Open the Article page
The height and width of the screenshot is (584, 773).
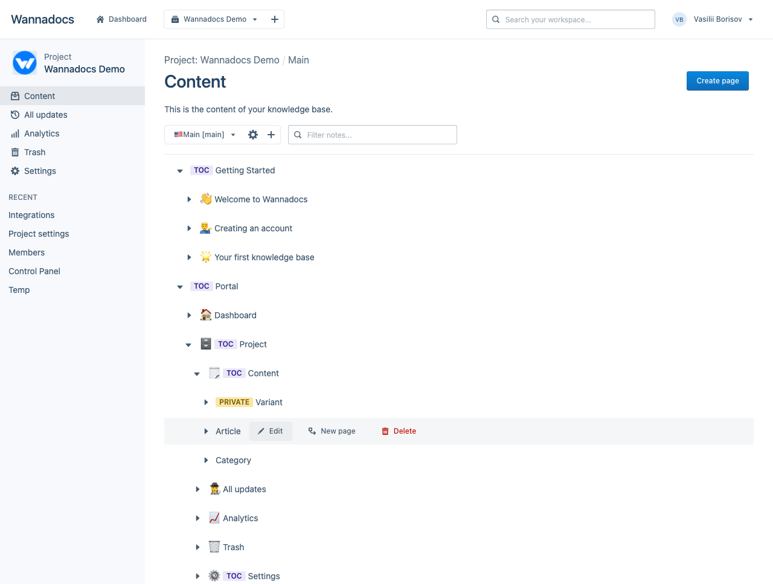point(228,431)
